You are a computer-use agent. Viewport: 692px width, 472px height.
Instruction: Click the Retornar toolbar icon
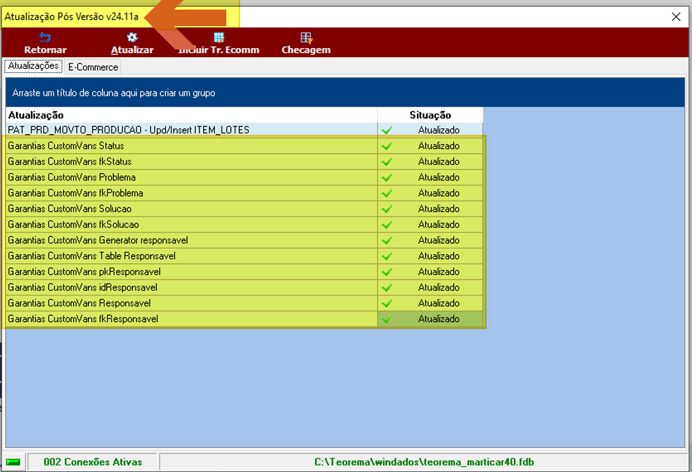(45, 38)
